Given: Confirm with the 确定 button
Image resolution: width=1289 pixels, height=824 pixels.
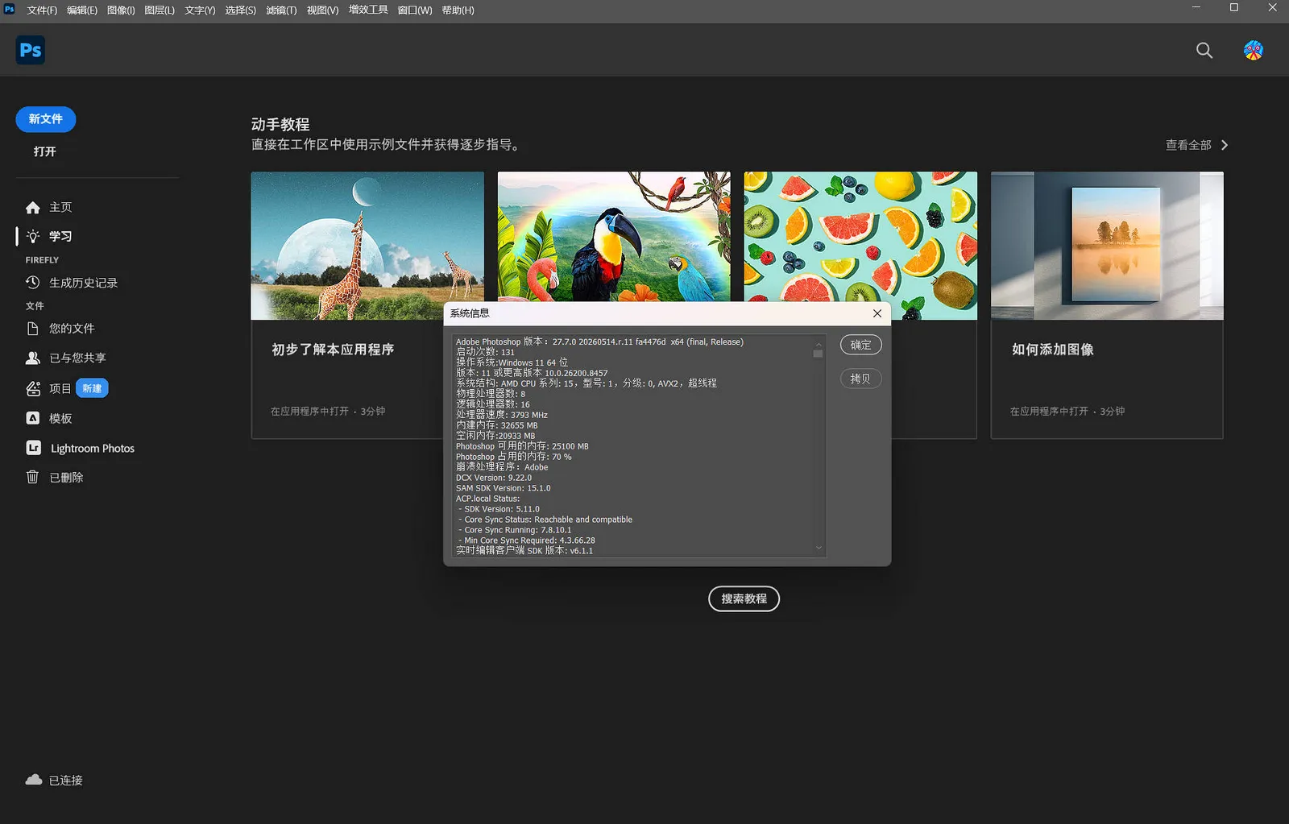Looking at the screenshot, I should [860, 345].
